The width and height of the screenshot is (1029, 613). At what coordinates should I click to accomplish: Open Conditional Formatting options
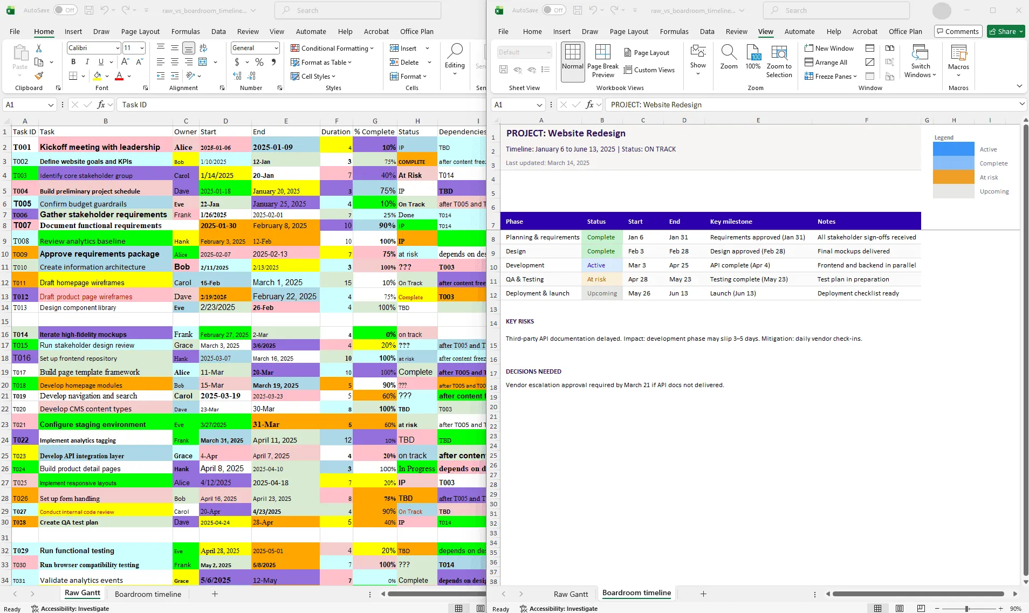click(332, 48)
